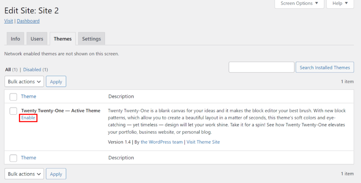The image size is (361, 183).
Task: Select the Themes tab
Action: pos(63,39)
